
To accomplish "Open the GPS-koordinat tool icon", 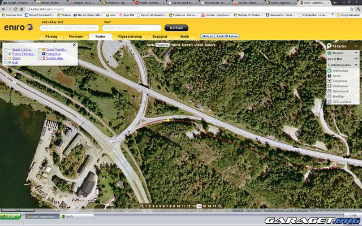I will pos(329,101).
